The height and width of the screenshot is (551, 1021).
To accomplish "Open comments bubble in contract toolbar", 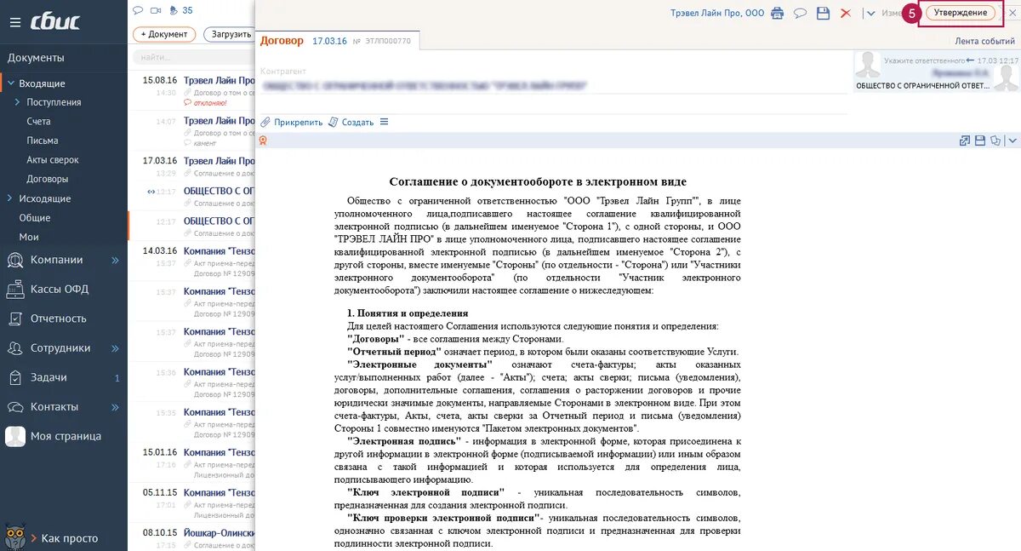I will (800, 13).
